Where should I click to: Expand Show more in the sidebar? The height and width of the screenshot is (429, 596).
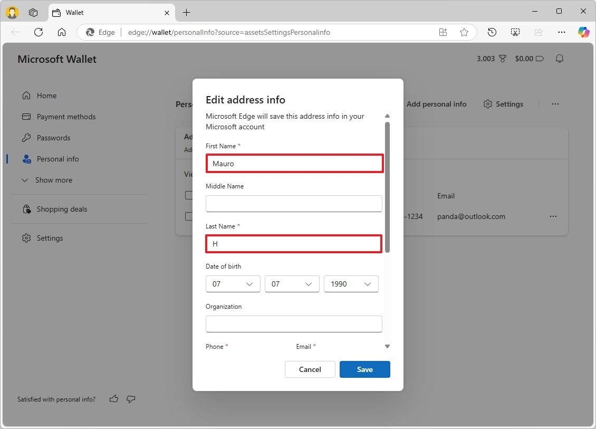pos(54,180)
